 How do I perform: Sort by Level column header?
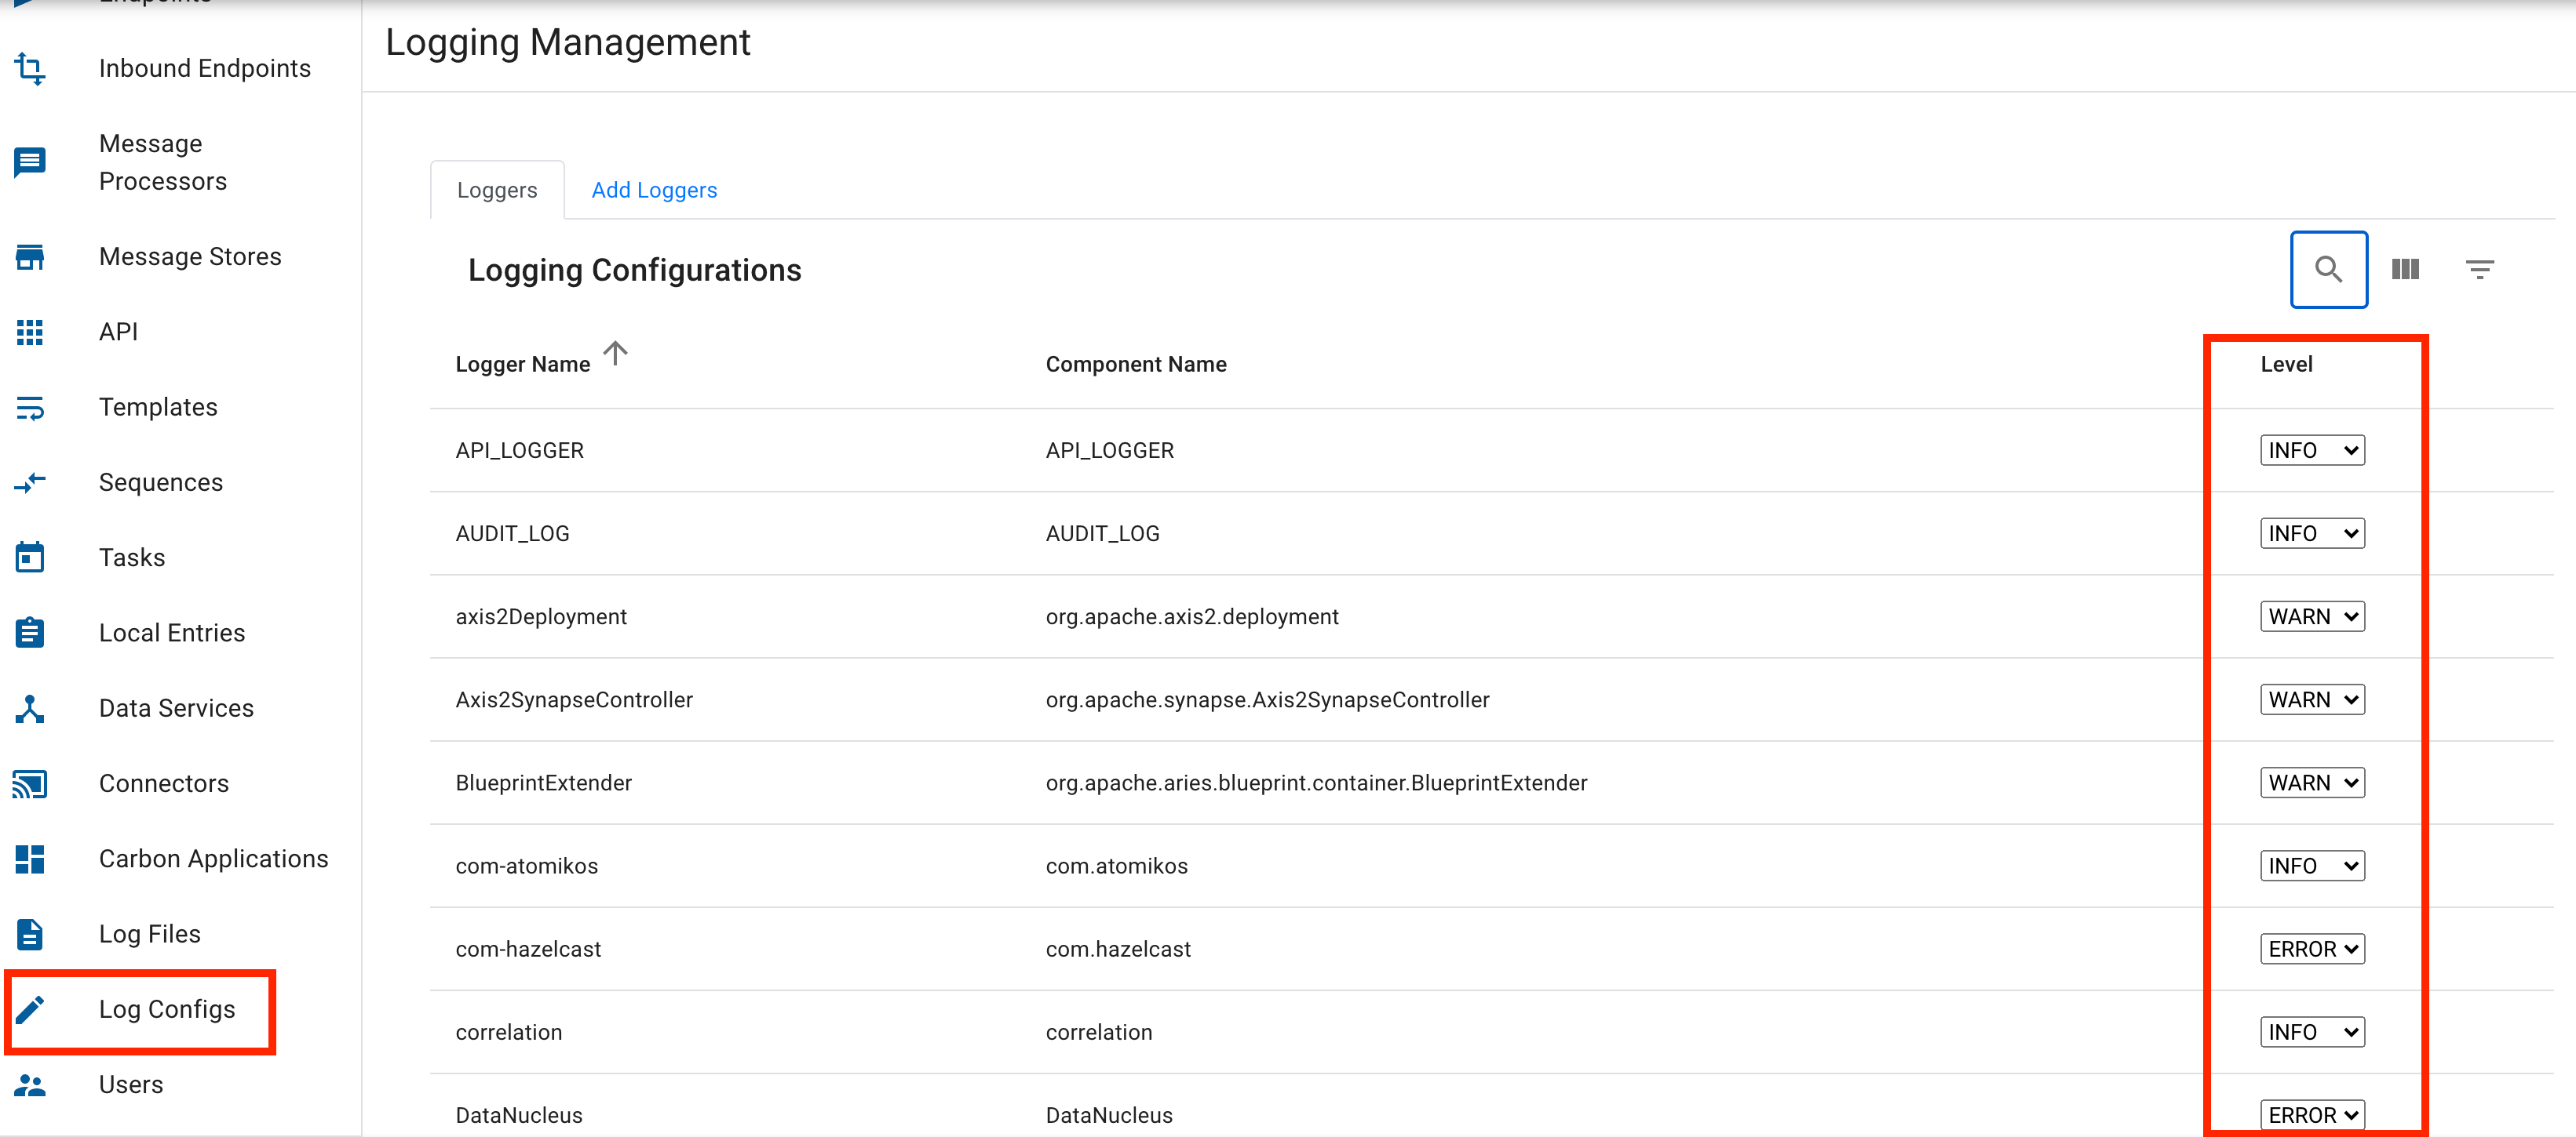2286,365
